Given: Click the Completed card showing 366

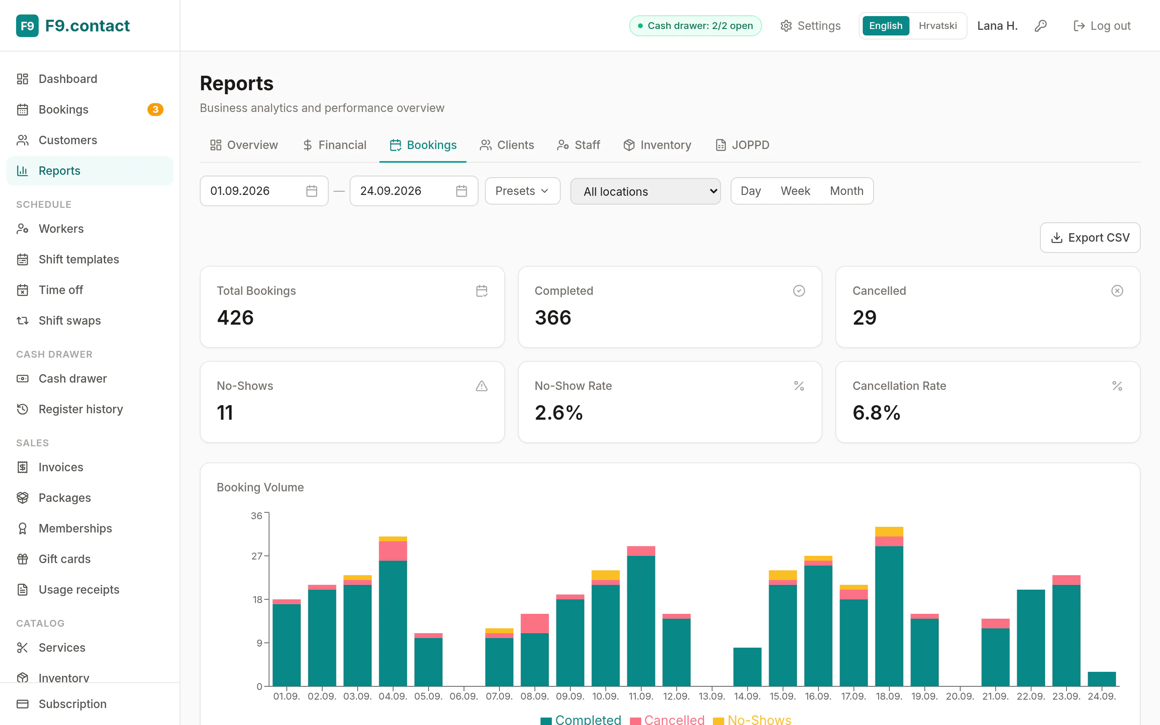Looking at the screenshot, I should (670, 307).
